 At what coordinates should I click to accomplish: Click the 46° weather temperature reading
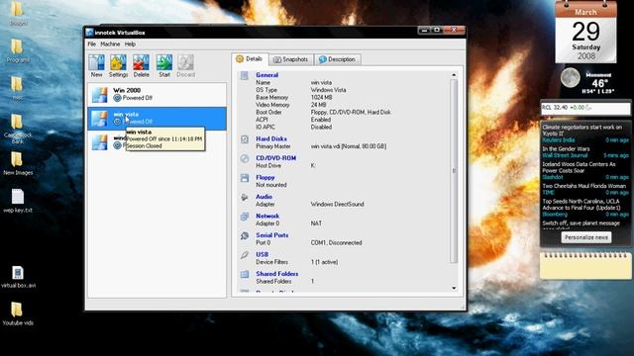(599, 83)
